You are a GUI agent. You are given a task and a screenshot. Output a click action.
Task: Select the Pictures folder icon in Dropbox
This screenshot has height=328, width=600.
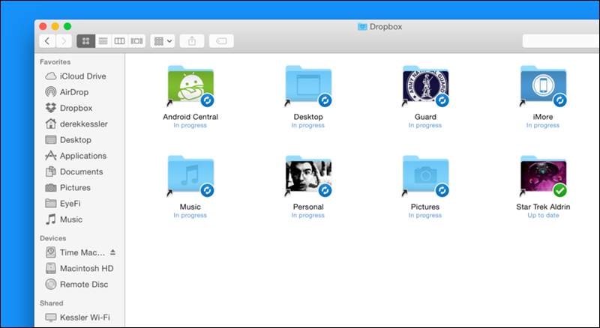(425, 175)
